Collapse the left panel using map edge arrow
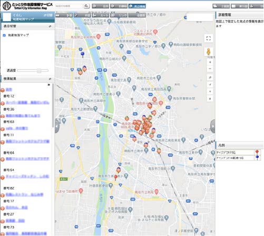Screen dimensions: 264x236 coord(57,126)
